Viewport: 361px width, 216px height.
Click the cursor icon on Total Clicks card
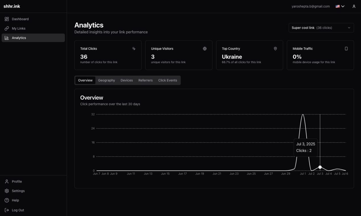134,49
